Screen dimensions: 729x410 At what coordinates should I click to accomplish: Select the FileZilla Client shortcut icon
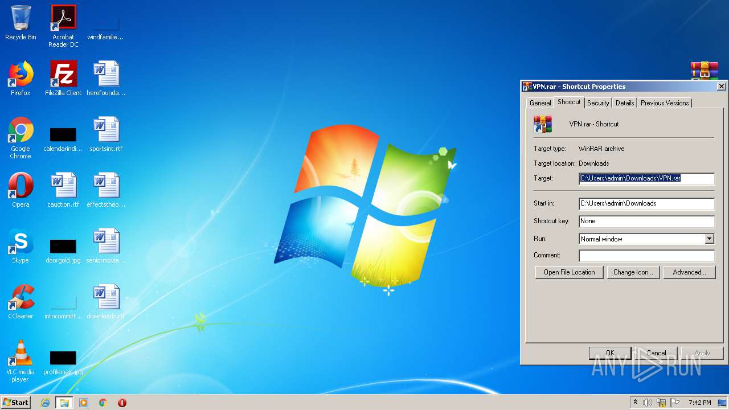(63, 79)
